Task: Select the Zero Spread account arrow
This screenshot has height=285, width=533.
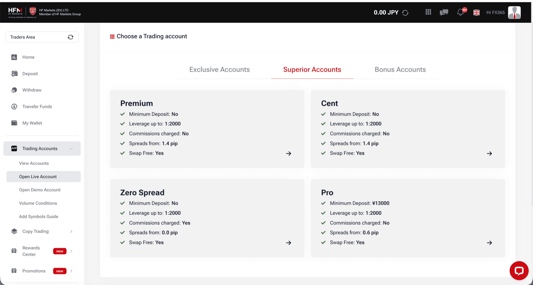Action: pos(288,243)
